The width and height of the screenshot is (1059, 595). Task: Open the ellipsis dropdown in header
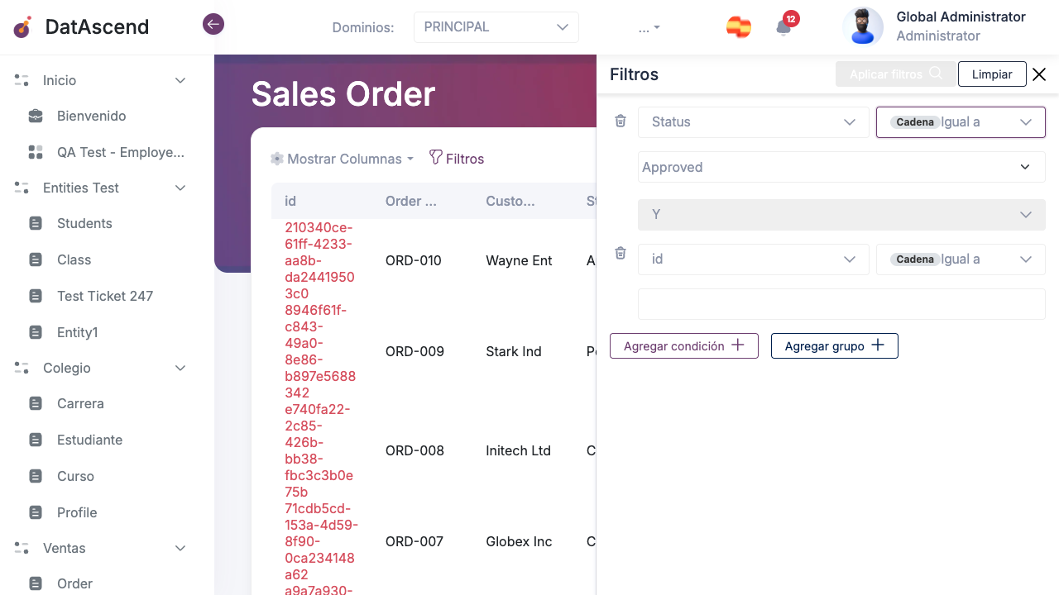pyautogui.click(x=649, y=28)
